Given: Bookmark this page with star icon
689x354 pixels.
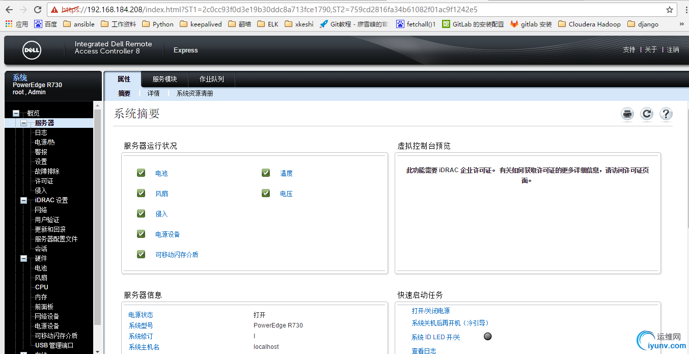Looking at the screenshot, I should tap(670, 10).
